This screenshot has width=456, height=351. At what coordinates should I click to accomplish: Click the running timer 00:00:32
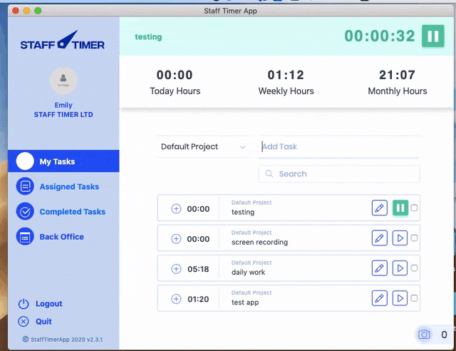tap(380, 36)
